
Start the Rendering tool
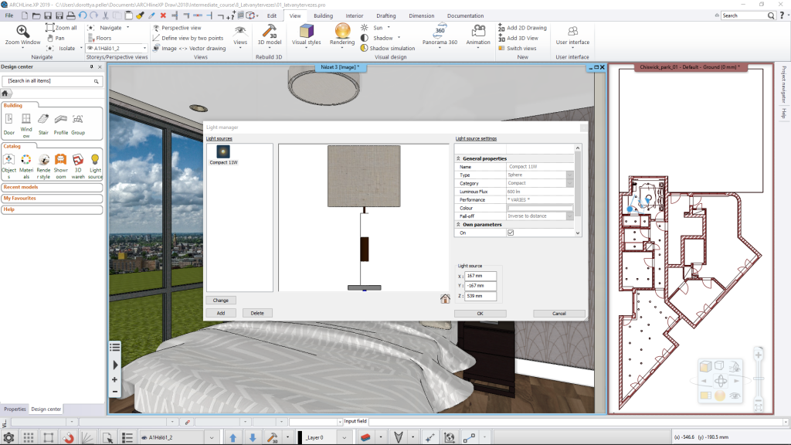point(342,35)
